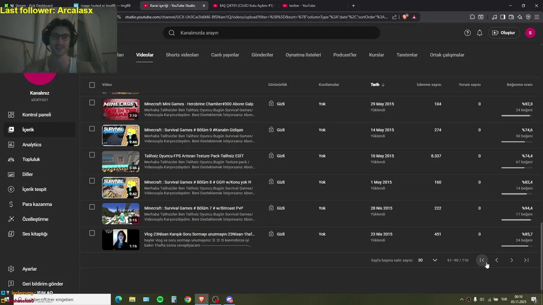The image size is (543, 305).
Task: Open the Kontrol paneli dashboard
Action: pyautogui.click(x=40, y=115)
